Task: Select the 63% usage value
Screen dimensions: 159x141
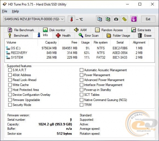Action: [x=87, y=53]
